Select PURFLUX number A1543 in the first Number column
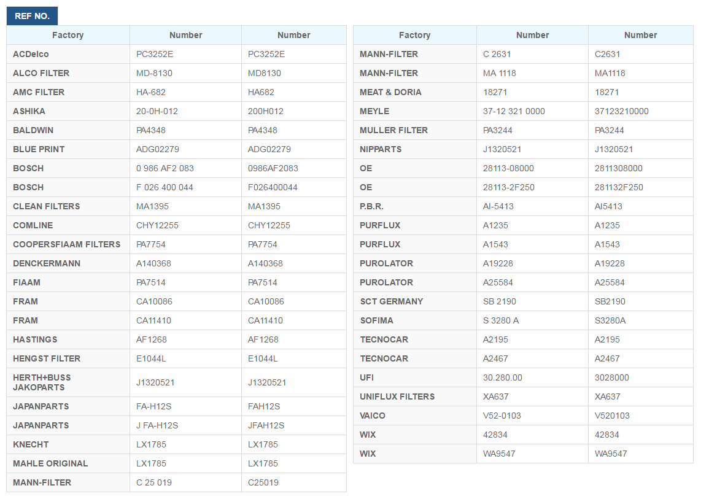Screen dimensions: 701x499 pyautogui.click(x=495, y=244)
